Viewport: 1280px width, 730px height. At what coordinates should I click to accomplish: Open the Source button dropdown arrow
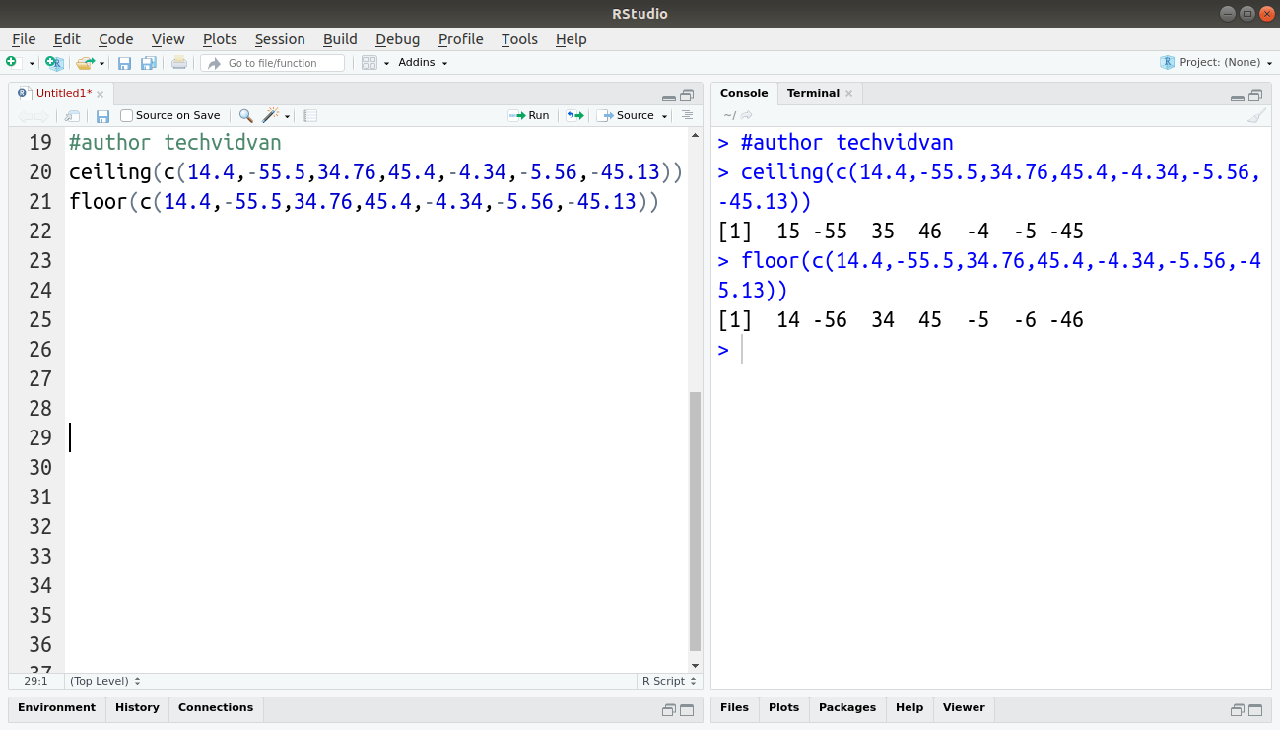pos(663,115)
